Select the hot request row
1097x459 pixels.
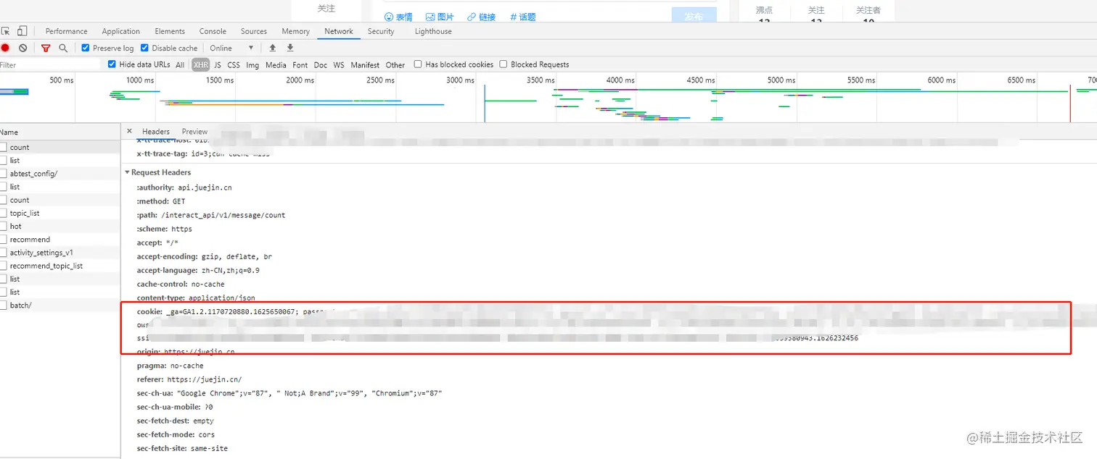60,227
